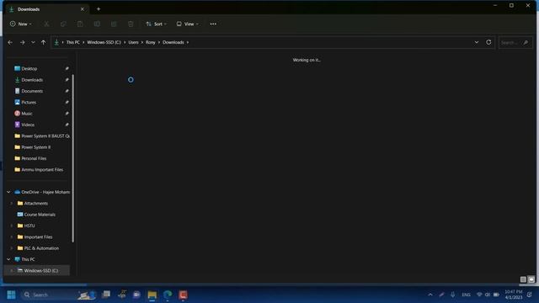Screen dimensions: 539x303
Task: Open the See more three-dot menu
Action: point(213,24)
